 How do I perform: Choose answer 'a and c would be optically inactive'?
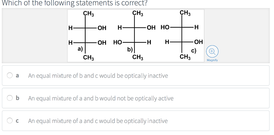pos(98,121)
